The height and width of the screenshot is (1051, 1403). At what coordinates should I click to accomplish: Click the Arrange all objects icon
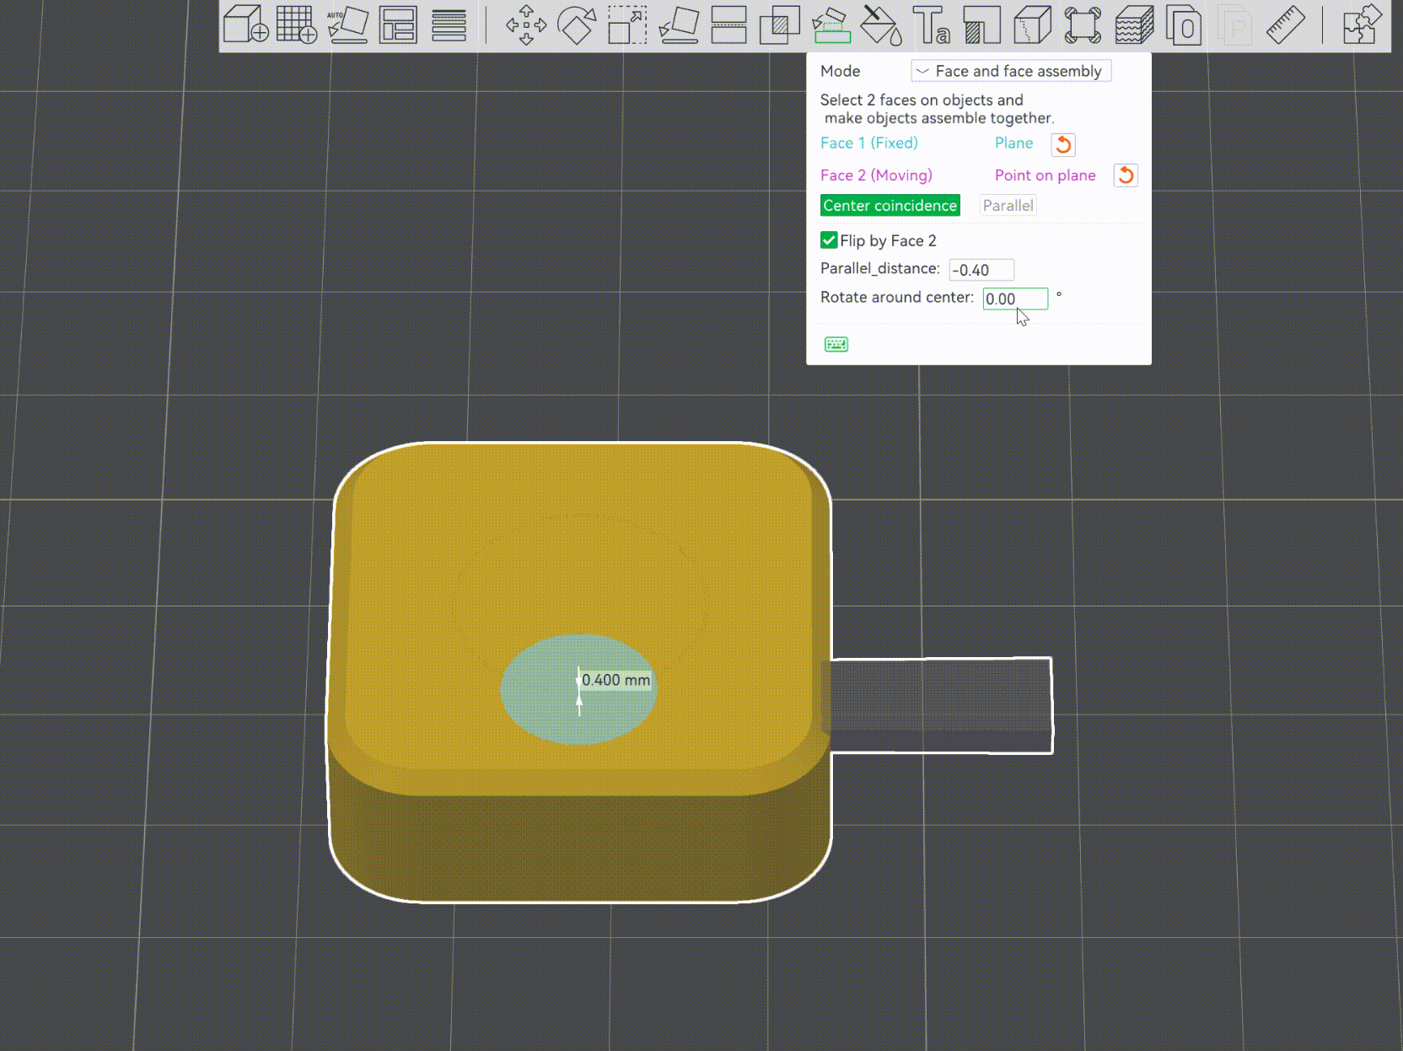398,24
